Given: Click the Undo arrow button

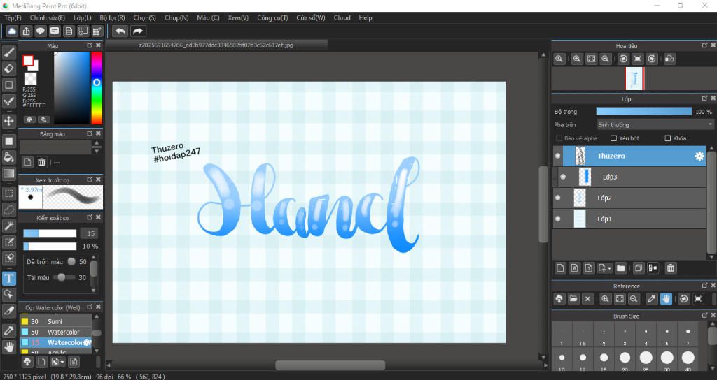Looking at the screenshot, I should click(120, 31).
